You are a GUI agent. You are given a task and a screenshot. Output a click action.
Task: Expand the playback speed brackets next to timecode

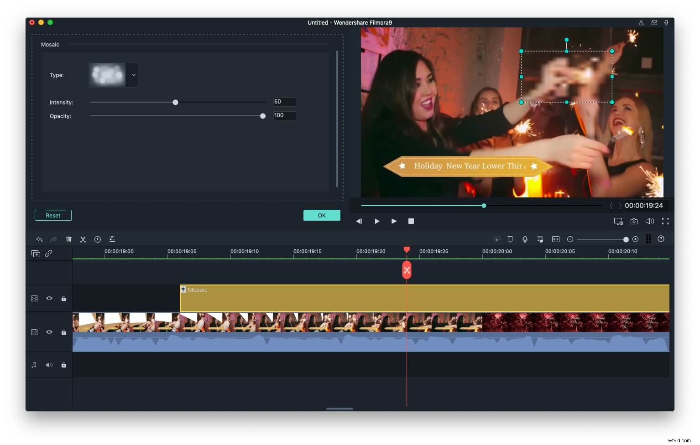615,205
